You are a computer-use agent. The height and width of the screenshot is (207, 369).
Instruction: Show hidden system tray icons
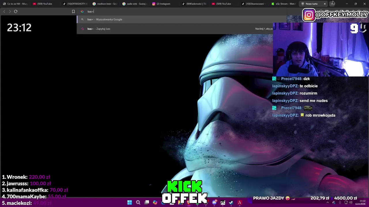328,203
